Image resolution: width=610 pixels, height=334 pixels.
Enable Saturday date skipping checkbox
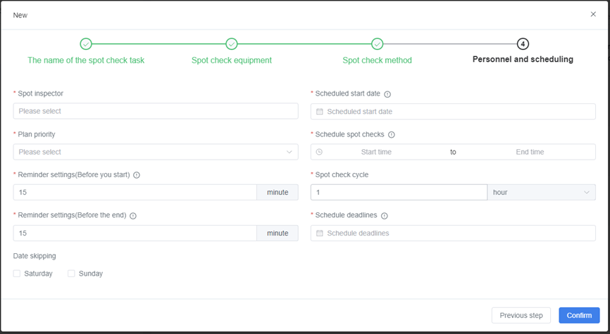coord(17,274)
